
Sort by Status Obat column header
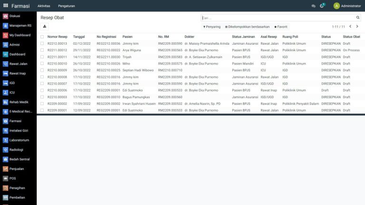tap(351, 37)
